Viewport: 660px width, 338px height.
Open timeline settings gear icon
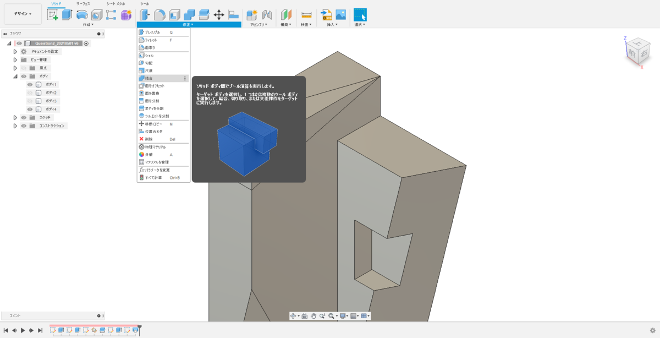[652, 330]
